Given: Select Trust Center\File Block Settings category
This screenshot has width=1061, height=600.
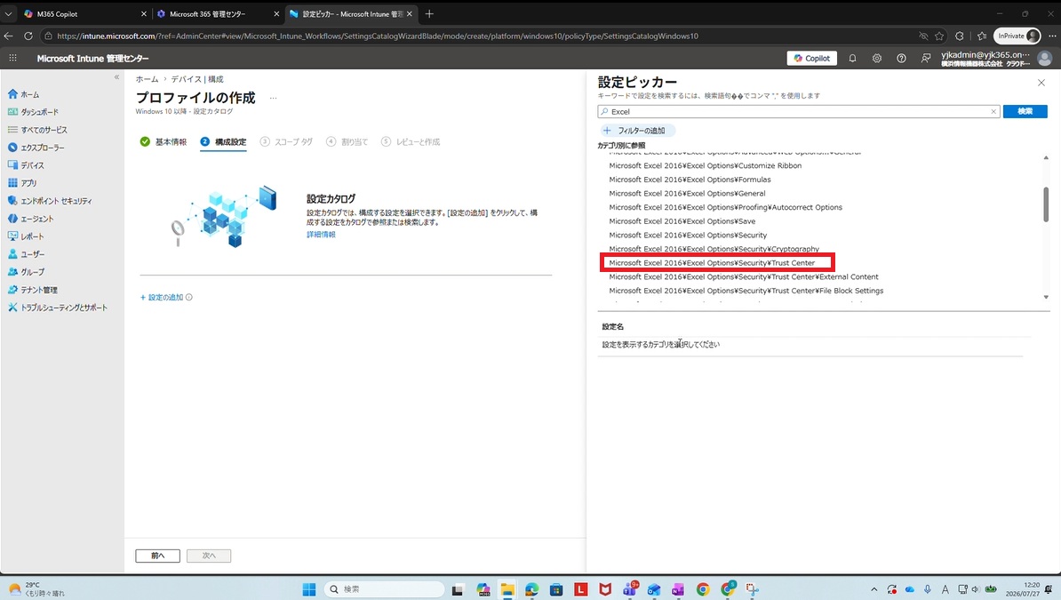Looking at the screenshot, I should [746, 291].
